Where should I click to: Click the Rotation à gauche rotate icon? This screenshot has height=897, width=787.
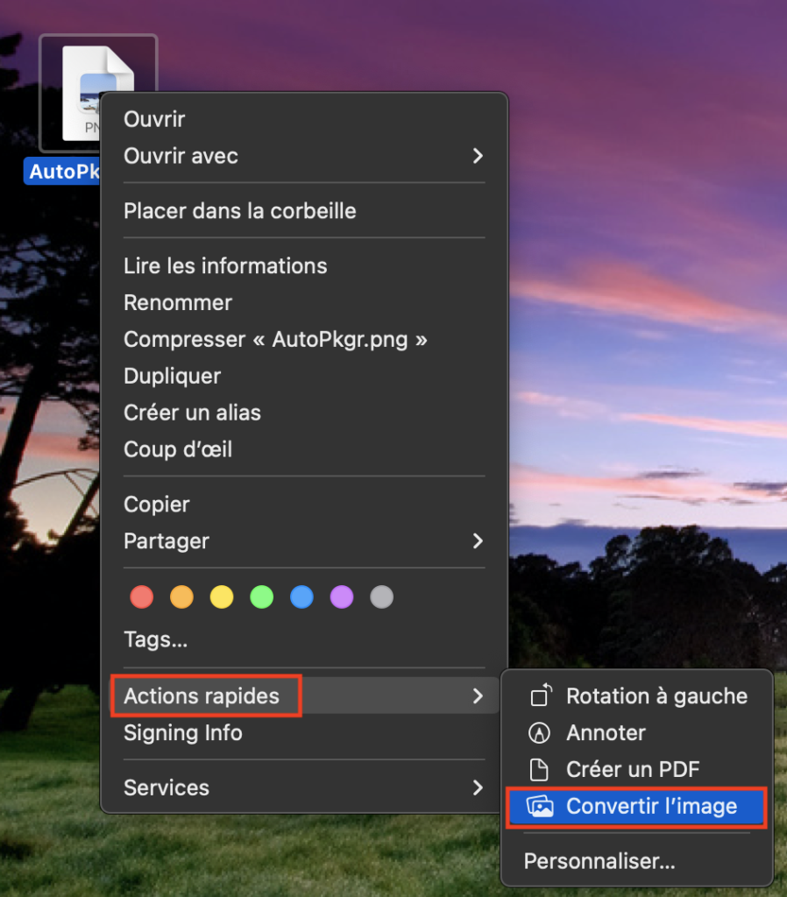[x=540, y=696]
